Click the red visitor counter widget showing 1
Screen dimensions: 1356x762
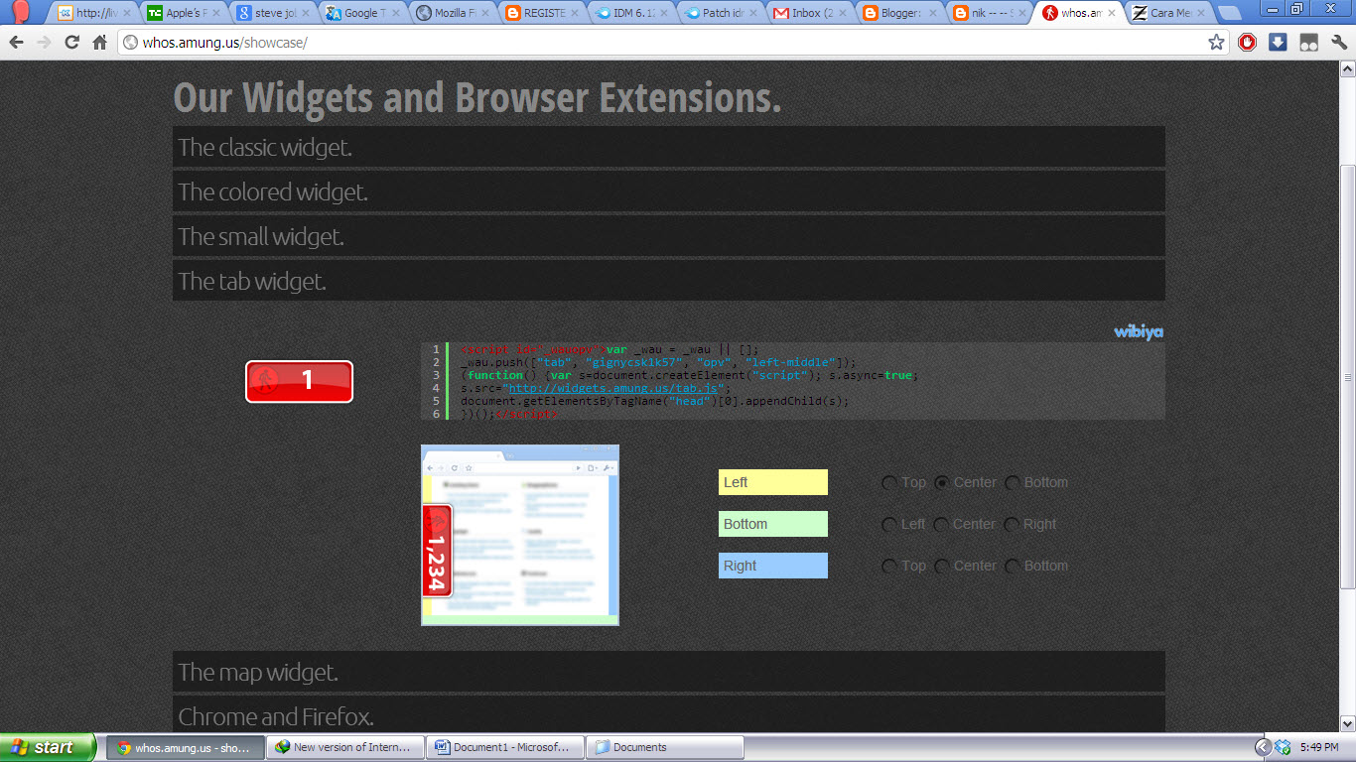pyautogui.click(x=299, y=381)
